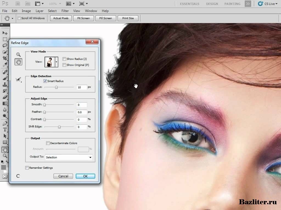Select the Horizontal Type tool
Screen dimensions: 281x210
5,130
